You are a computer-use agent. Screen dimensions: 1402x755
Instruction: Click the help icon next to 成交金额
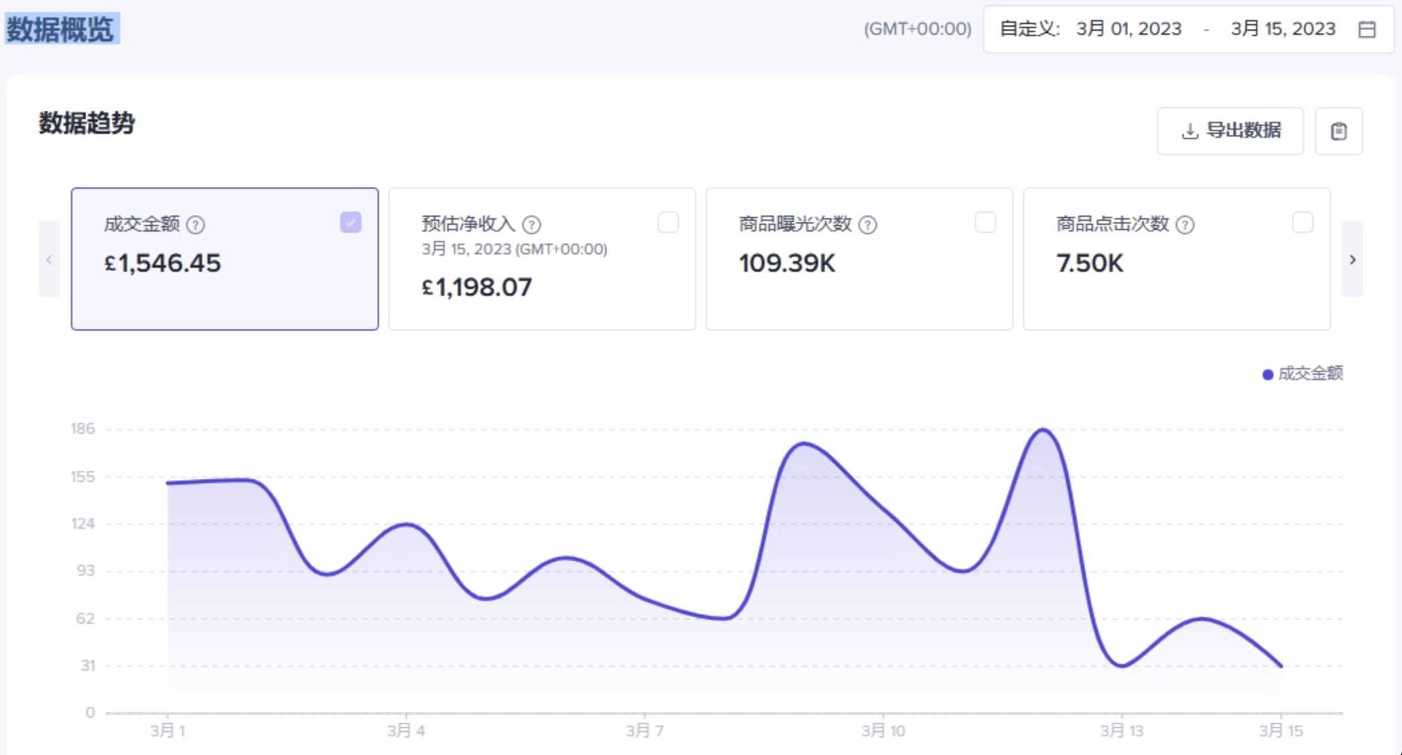coord(196,225)
